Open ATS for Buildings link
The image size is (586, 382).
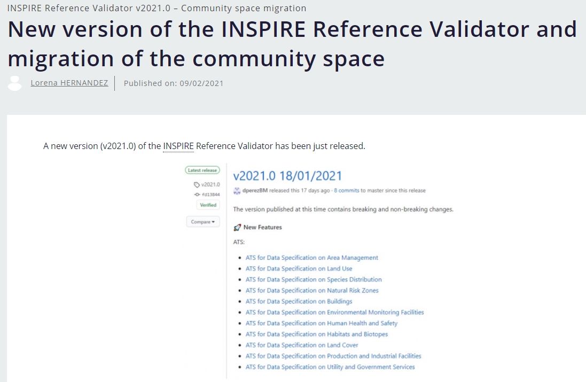click(299, 301)
